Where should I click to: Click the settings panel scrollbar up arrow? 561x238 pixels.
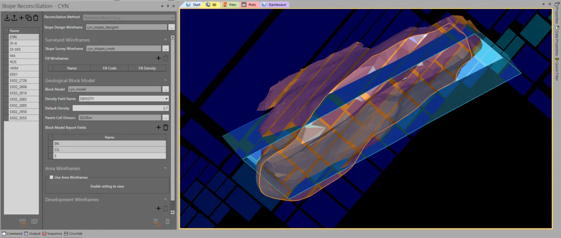click(173, 37)
